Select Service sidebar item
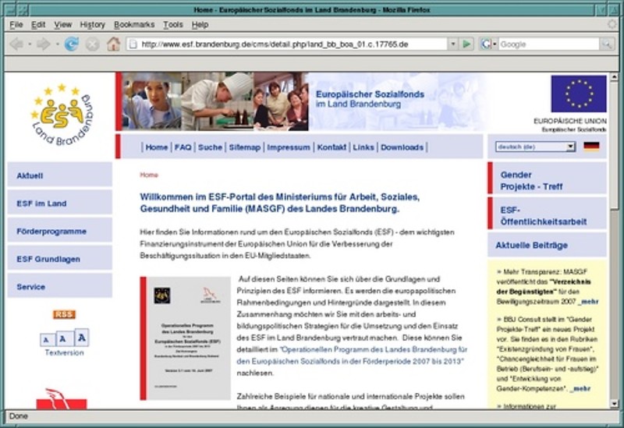Image resolution: width=624 pixels, height=428 pixels. tap(60, 286)
